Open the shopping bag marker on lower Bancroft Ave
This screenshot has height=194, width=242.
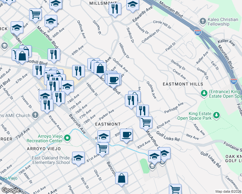coord(121,178)
